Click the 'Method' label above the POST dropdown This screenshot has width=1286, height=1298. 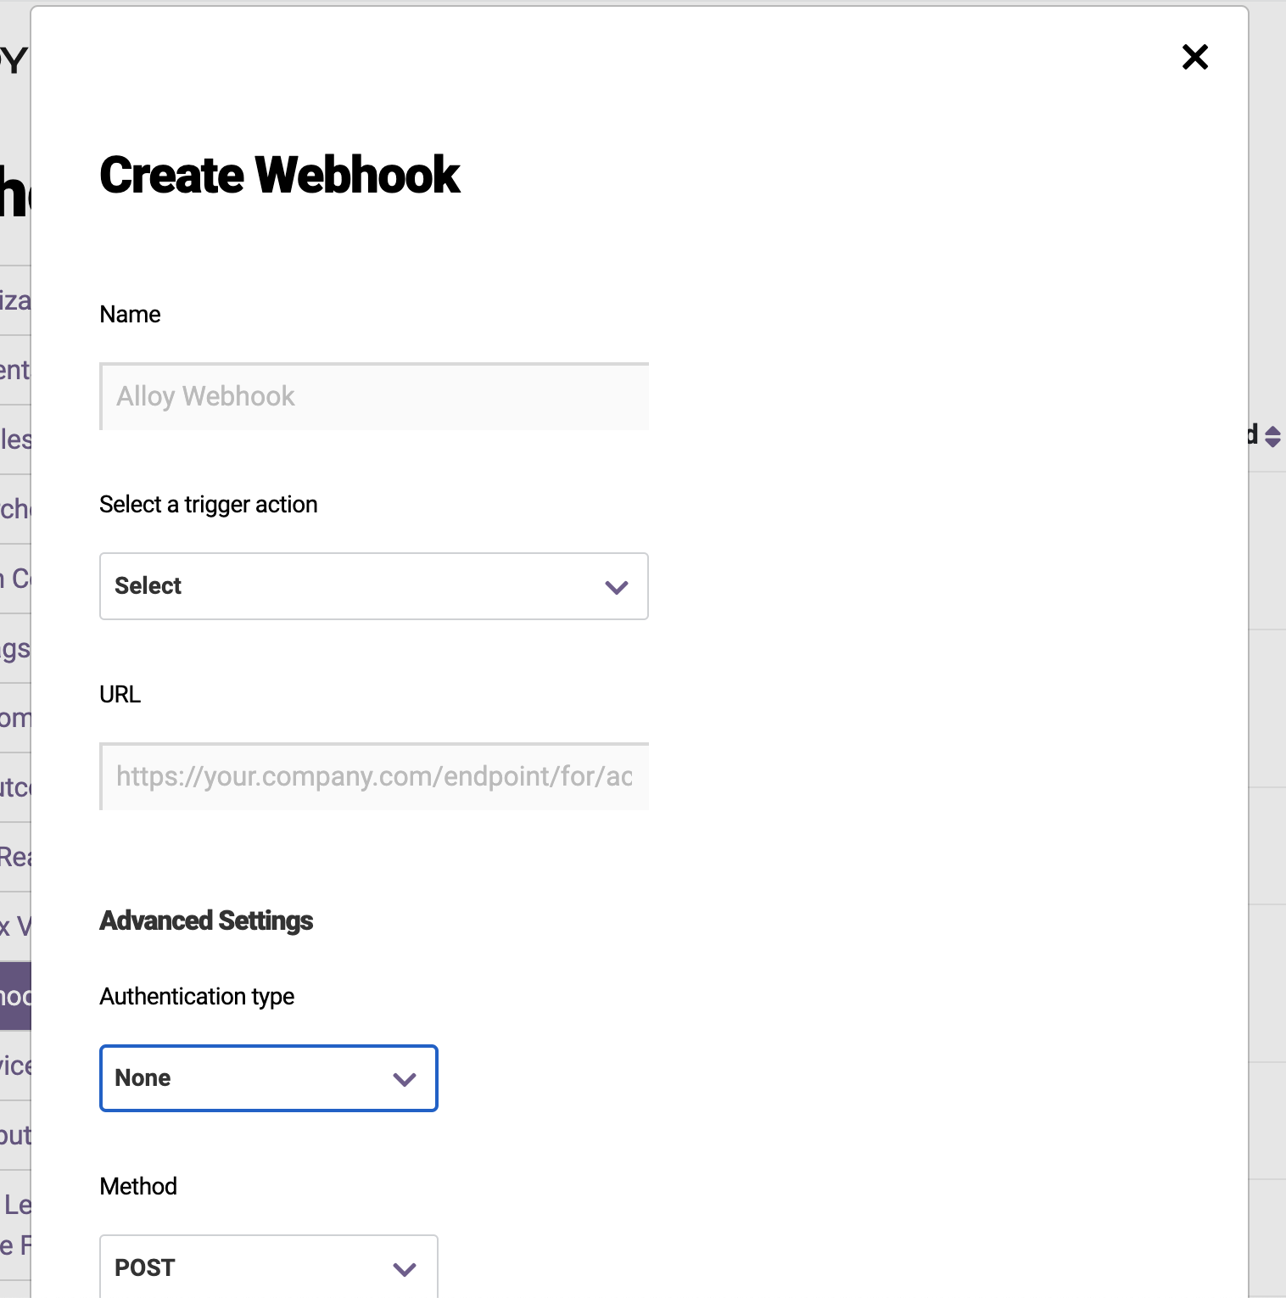(x=138, y=1186)
